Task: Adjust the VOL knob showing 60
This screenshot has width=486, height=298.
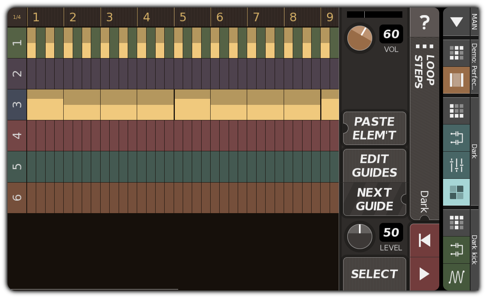Action: [x=359, y=38]
